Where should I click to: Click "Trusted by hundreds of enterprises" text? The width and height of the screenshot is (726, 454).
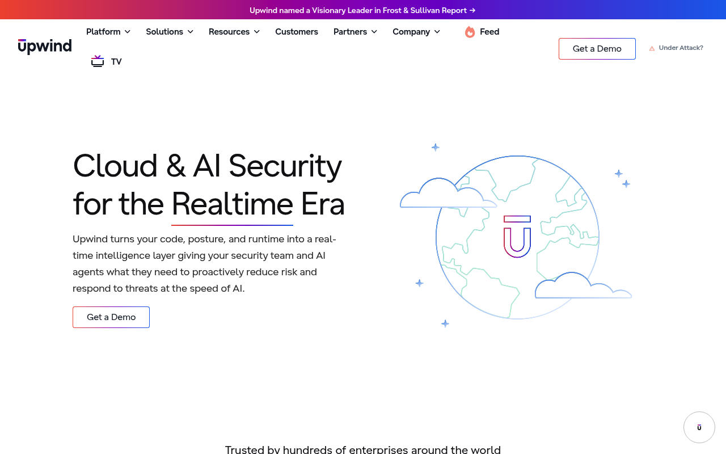pyautogui.click(x=363, y=449)
